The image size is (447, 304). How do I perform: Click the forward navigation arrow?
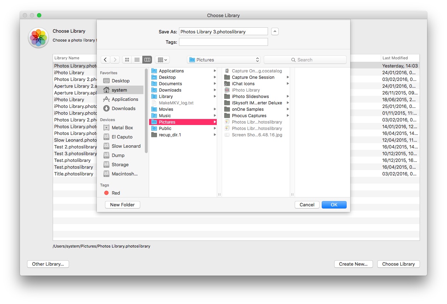114,59
